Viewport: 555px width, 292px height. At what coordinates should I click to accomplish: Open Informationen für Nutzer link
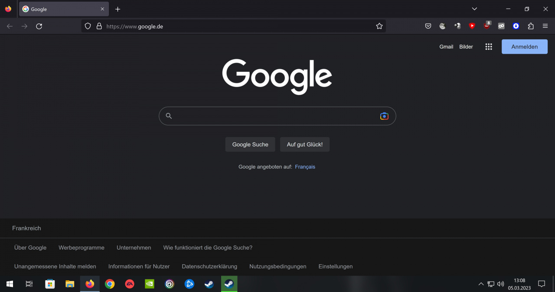pos(139,266)
